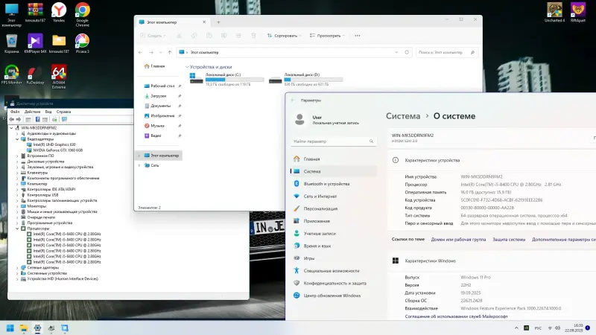Click Домен или рабочая группа link

pyautogui.click(x=458, y=240)
